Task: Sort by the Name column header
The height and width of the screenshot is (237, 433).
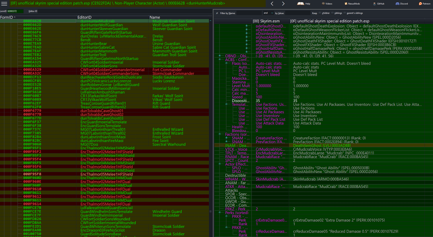Action: (x=179, y=17)
